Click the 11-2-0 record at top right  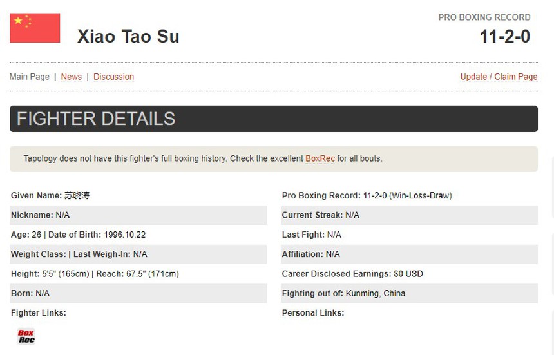(504, 36)
